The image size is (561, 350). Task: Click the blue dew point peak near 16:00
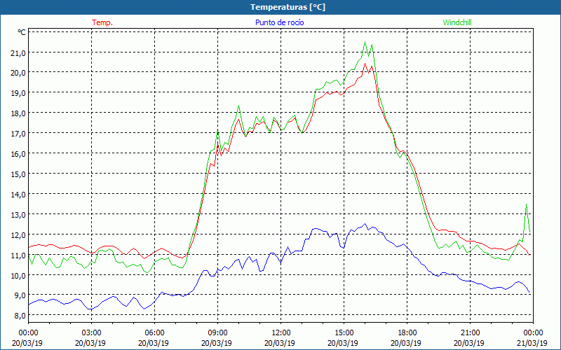tap(365, 224)
